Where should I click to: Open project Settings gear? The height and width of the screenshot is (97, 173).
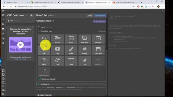[x=3, y=43]
